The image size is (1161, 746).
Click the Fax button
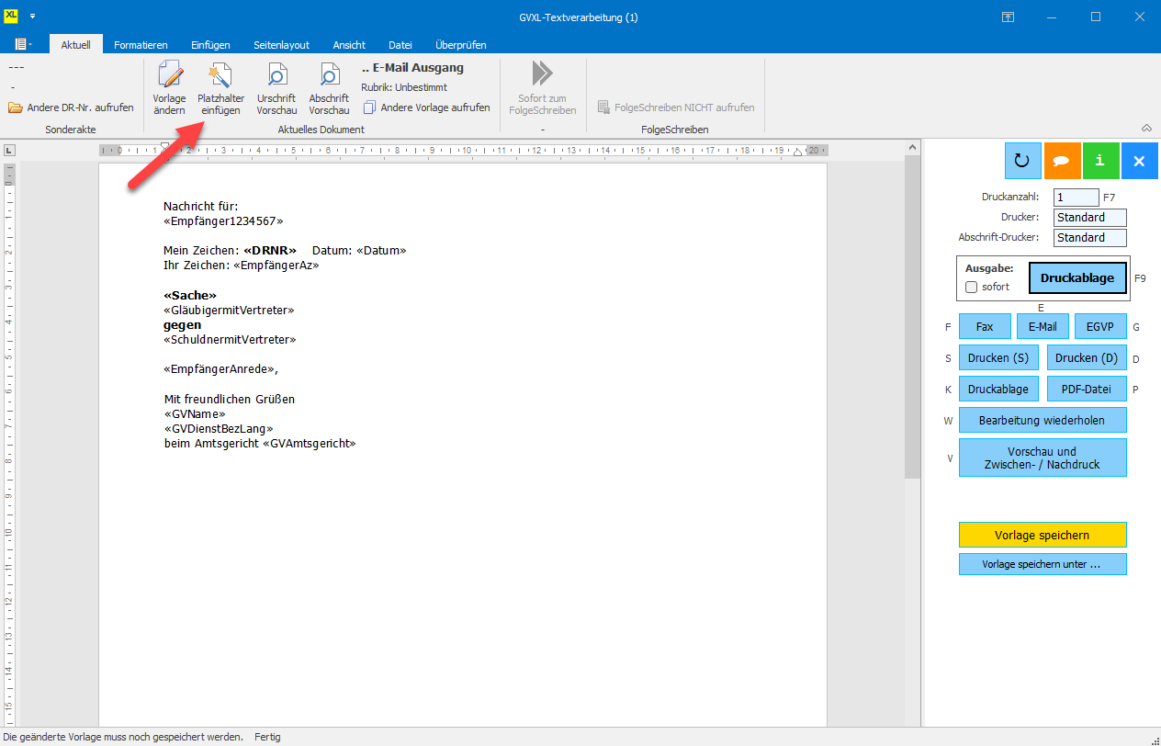985,326
